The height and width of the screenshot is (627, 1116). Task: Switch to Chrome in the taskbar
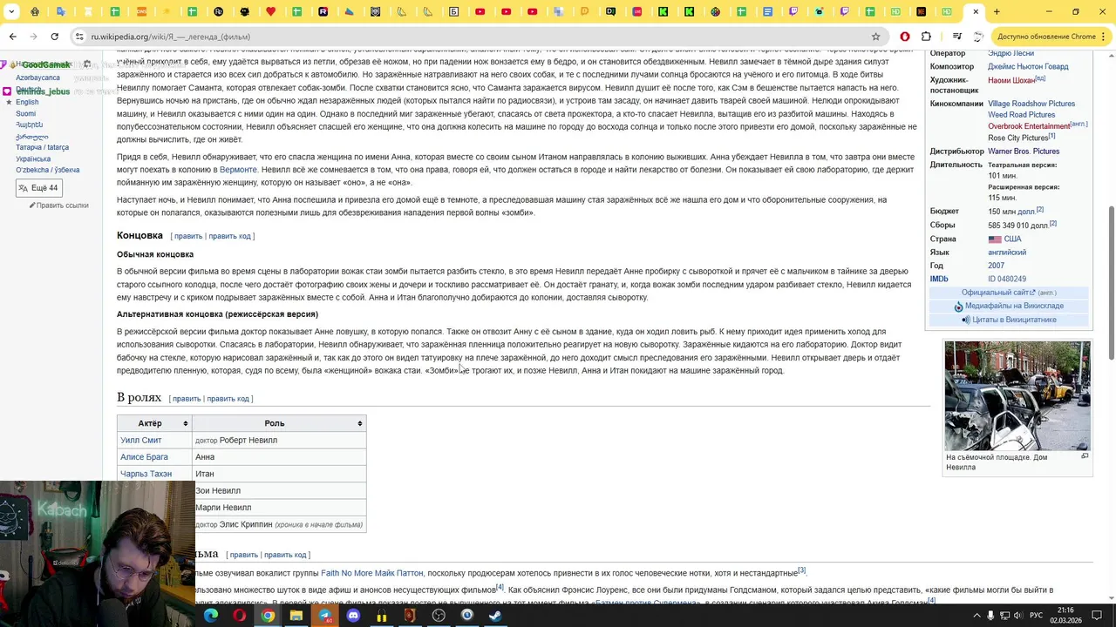pos(268,616)
